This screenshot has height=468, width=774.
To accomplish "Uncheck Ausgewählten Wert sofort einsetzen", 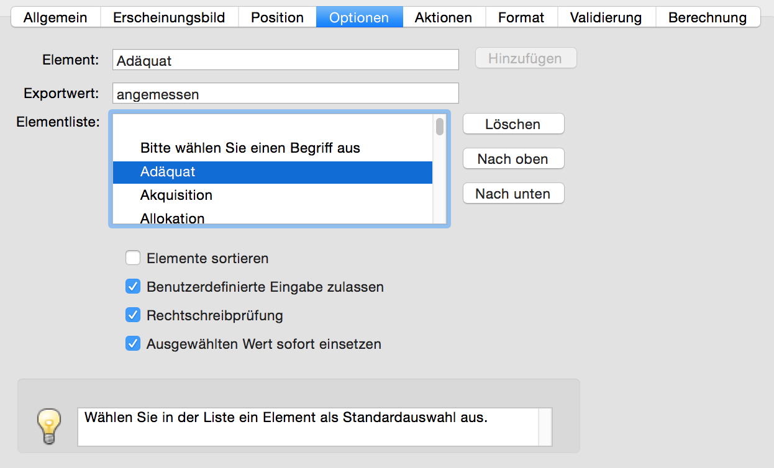I will [133, 343].
